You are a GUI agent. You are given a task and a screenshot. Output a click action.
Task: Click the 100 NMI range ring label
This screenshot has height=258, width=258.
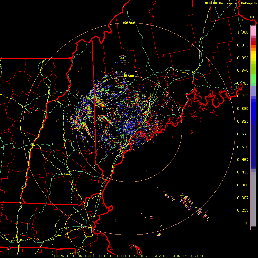129,23
